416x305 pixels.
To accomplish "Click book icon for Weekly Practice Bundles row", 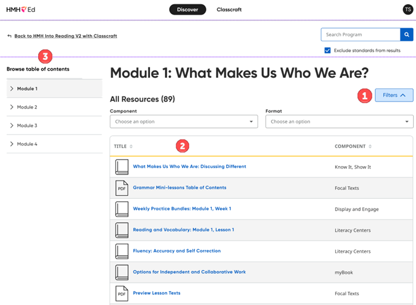I will coord(122,209).
